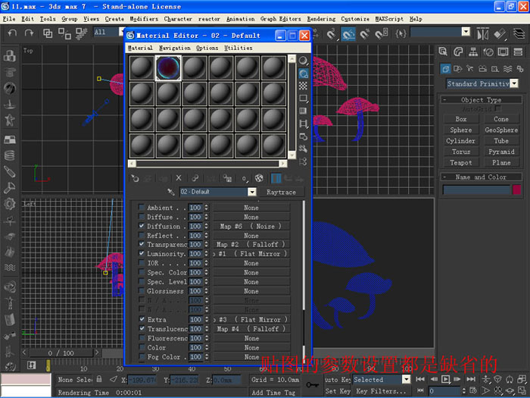Click the Undo arrow in main toolbar

click(12, 33)
